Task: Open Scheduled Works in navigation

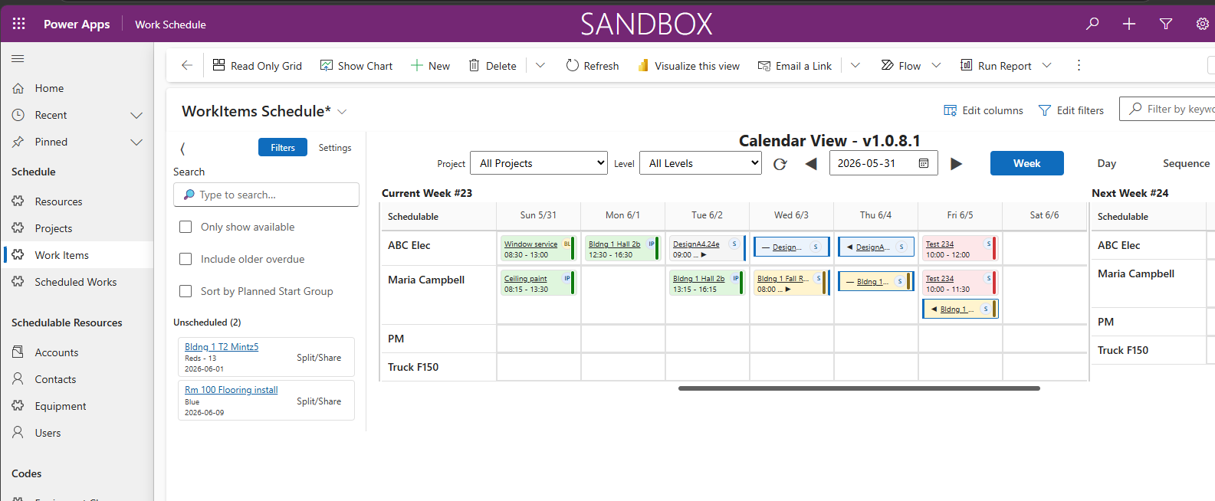Action: (77, 282)
